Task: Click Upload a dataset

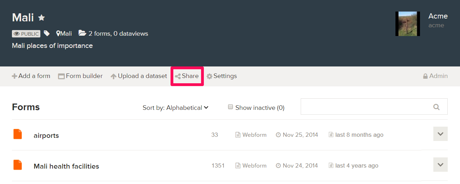Action: coord(139,76)
